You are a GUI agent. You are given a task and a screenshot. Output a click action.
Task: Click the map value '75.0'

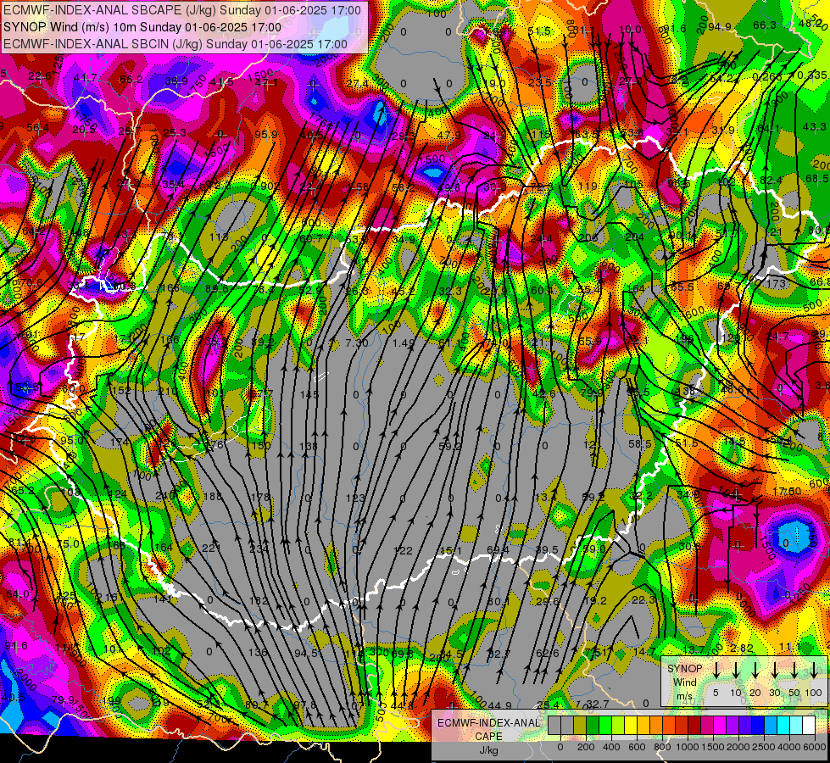(x=68, y=543)
